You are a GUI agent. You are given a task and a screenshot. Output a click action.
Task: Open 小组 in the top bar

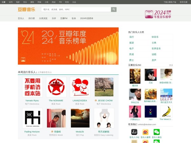(x=46, y=2)
